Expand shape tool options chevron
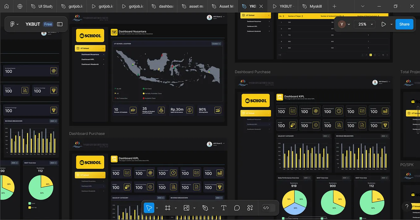Screen dimensions: 420x220 pos(194,208)
